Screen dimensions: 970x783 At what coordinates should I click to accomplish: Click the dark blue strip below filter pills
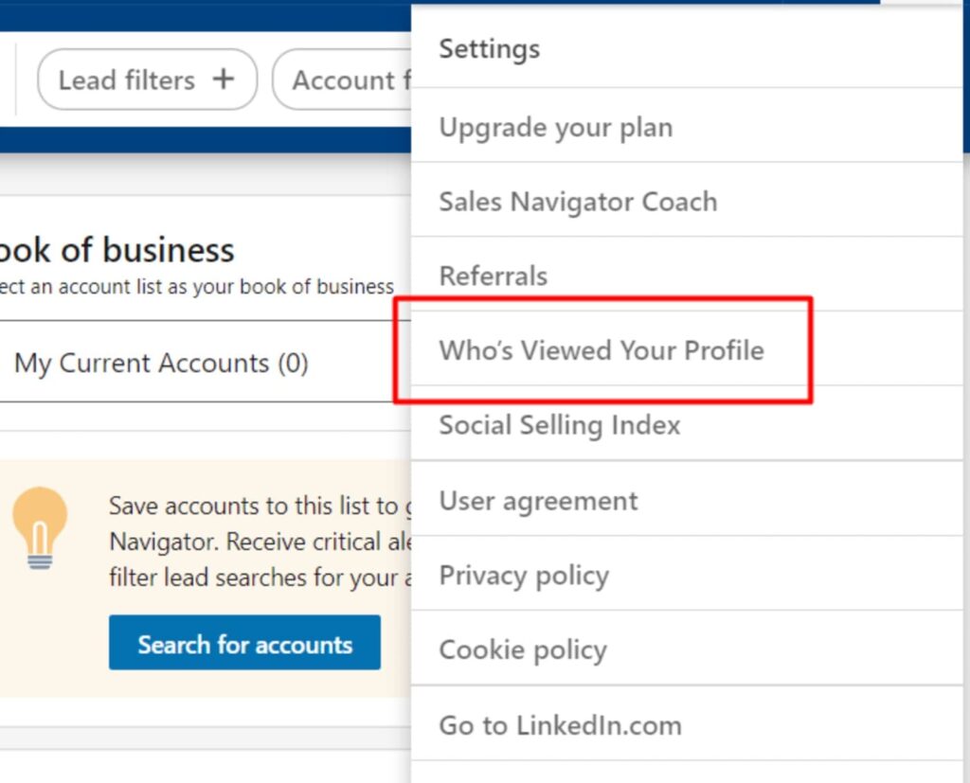pos(189,140)
